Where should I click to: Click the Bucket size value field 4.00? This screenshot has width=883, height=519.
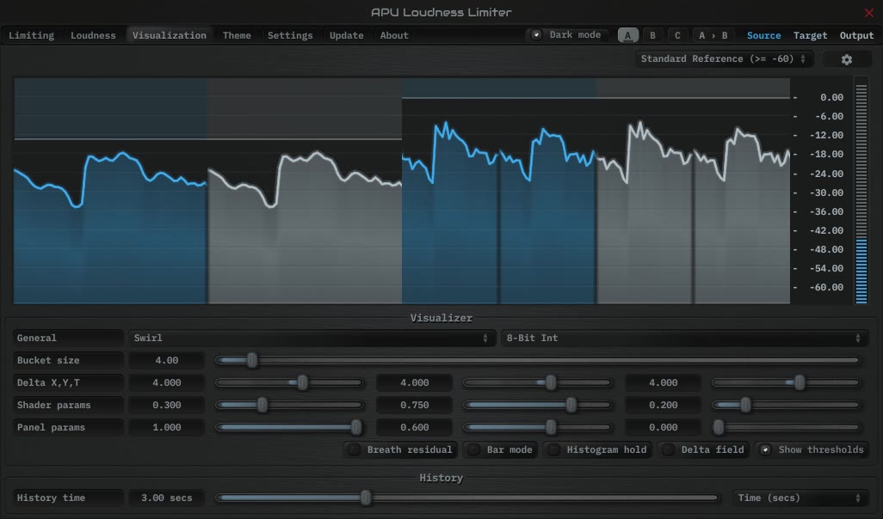pos(166,360)
